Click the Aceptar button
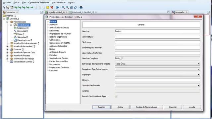212x119 pixels. (101, 107)
